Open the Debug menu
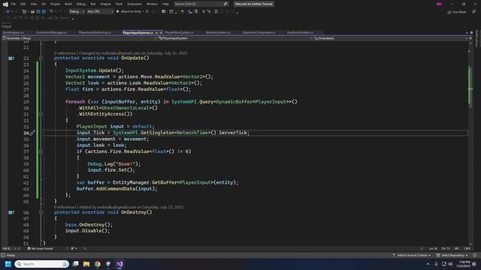Screen dimensions: 481x270 click(81, 4)
